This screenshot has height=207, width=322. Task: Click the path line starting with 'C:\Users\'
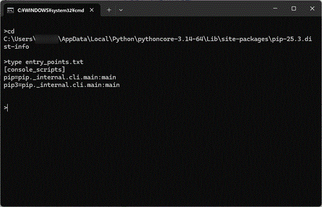point(158,39)
